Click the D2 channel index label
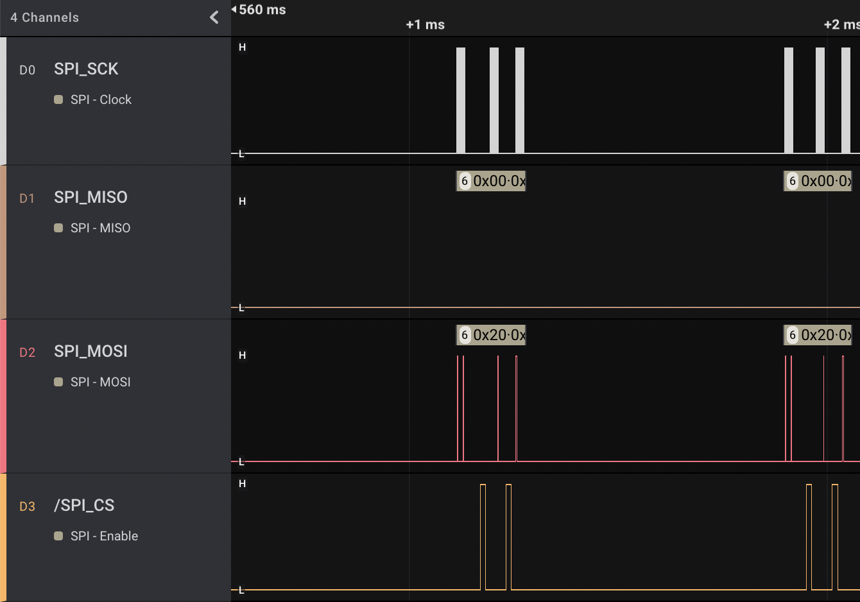 27,352
